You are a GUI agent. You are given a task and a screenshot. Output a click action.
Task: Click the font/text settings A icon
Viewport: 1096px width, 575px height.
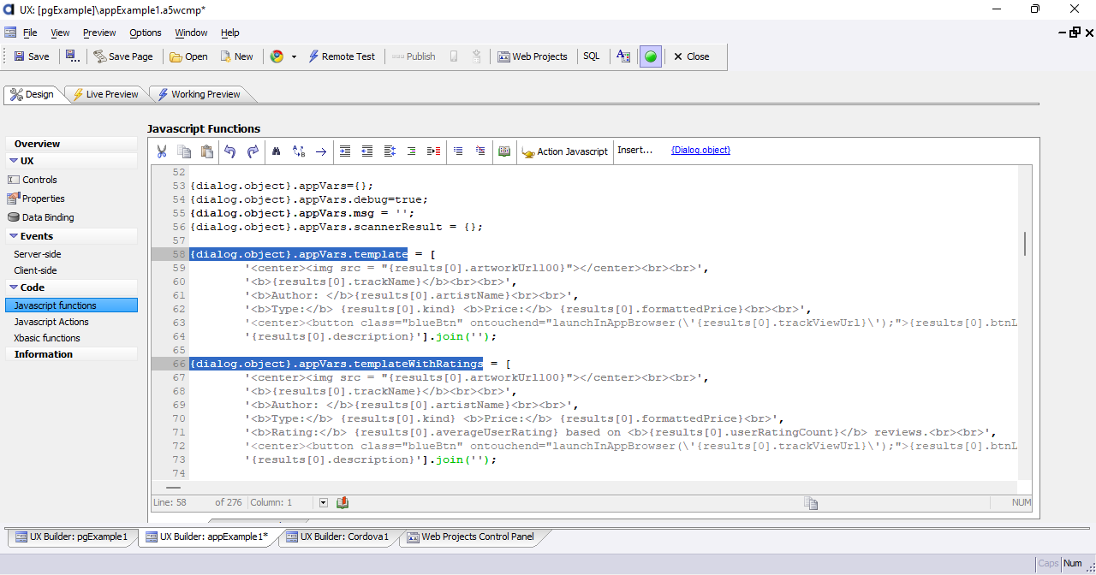point(623,56)
